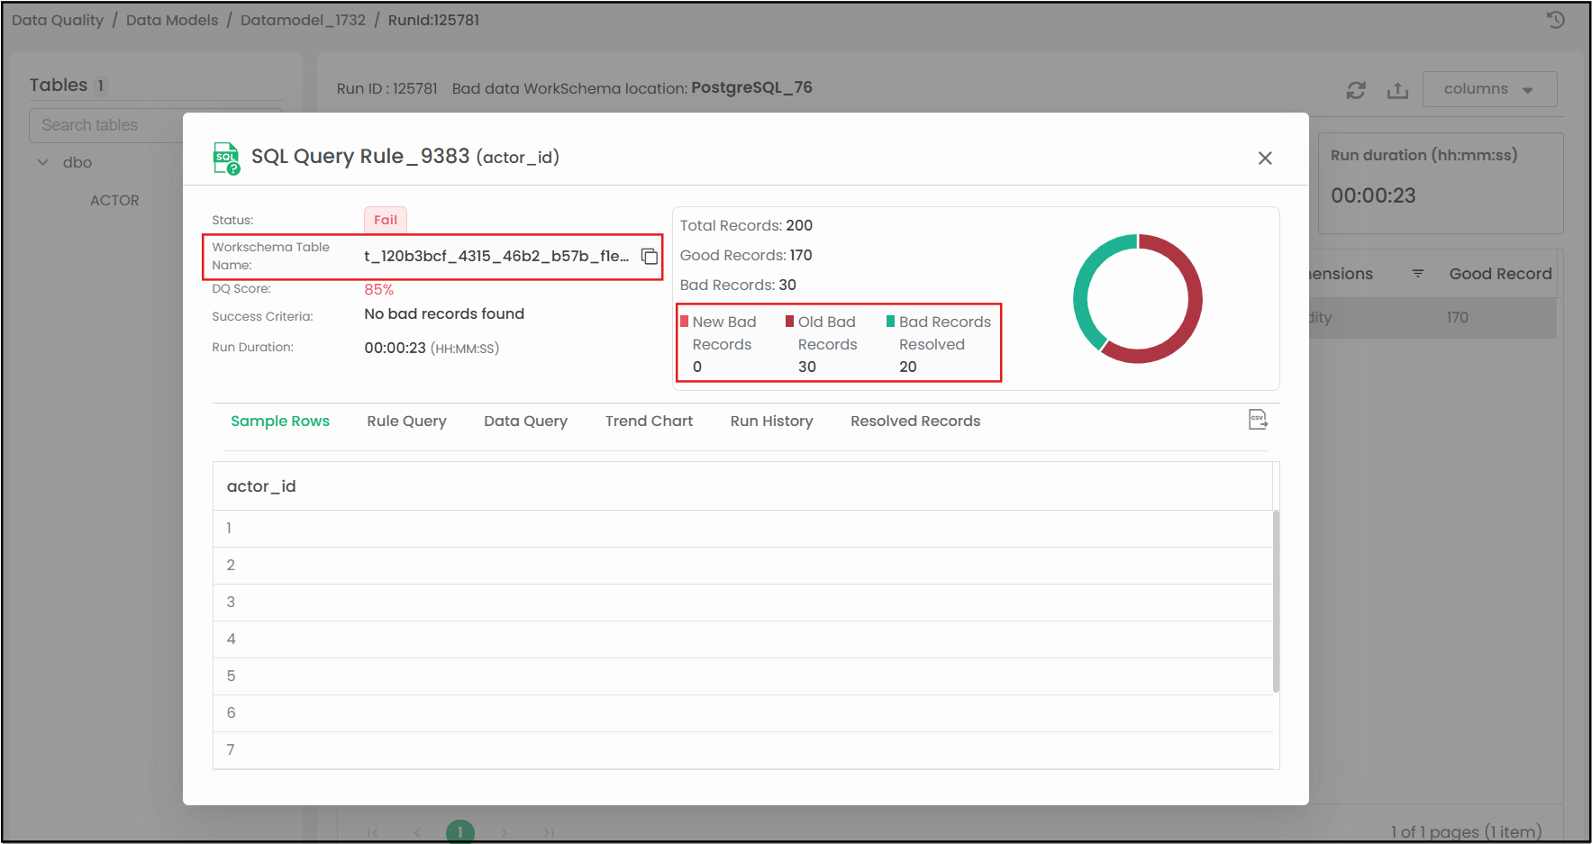The image size is (1592, 844).
Task: Switch to the Rule Query tab
Action: tap(406, 422)
